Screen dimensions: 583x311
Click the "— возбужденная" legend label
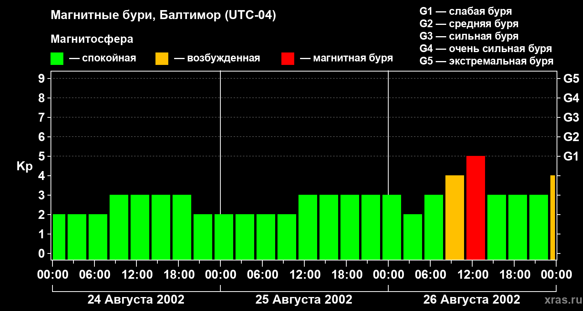[217, 58]
